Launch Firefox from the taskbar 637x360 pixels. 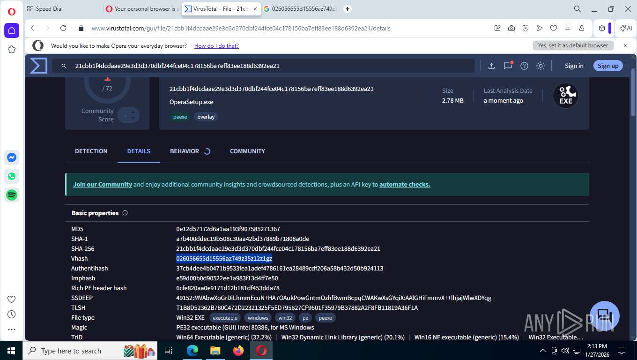pyautogui.click(x=238, y=351)
